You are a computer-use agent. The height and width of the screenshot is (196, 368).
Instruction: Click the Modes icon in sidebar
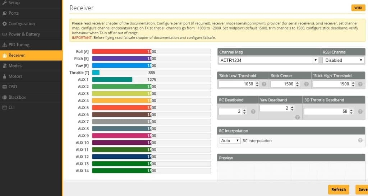[4, 66]
